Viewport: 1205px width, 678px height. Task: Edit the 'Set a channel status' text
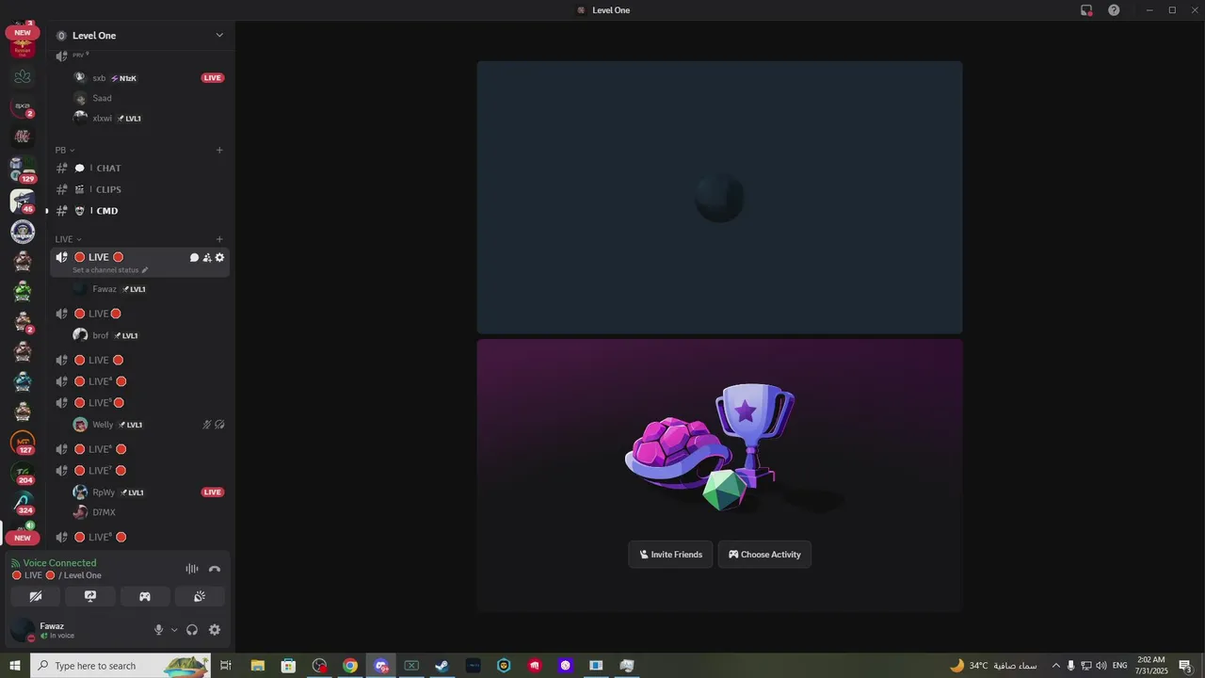coord(110,270)
